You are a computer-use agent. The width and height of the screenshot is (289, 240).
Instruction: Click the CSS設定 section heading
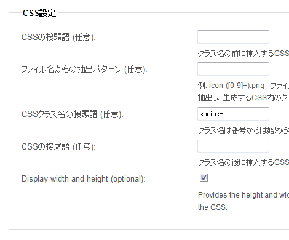[x=39, y=13]
